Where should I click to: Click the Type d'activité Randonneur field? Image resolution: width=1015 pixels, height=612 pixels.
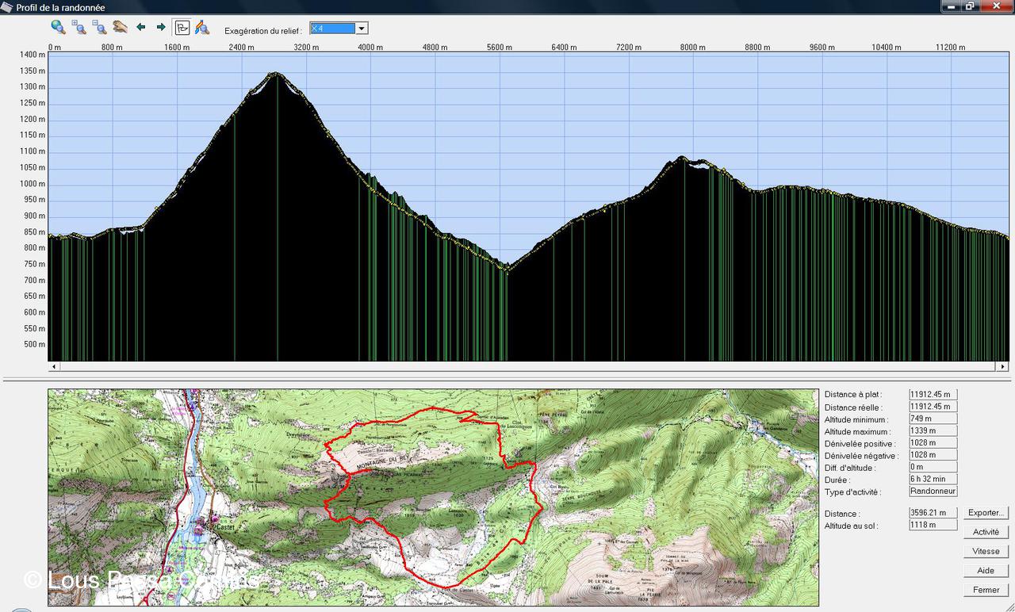[933, 492]
